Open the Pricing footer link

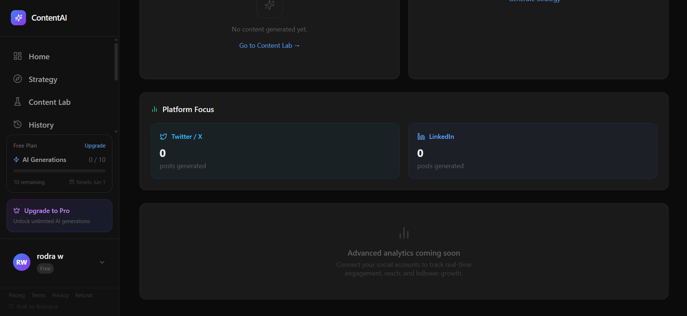(17, 295)
